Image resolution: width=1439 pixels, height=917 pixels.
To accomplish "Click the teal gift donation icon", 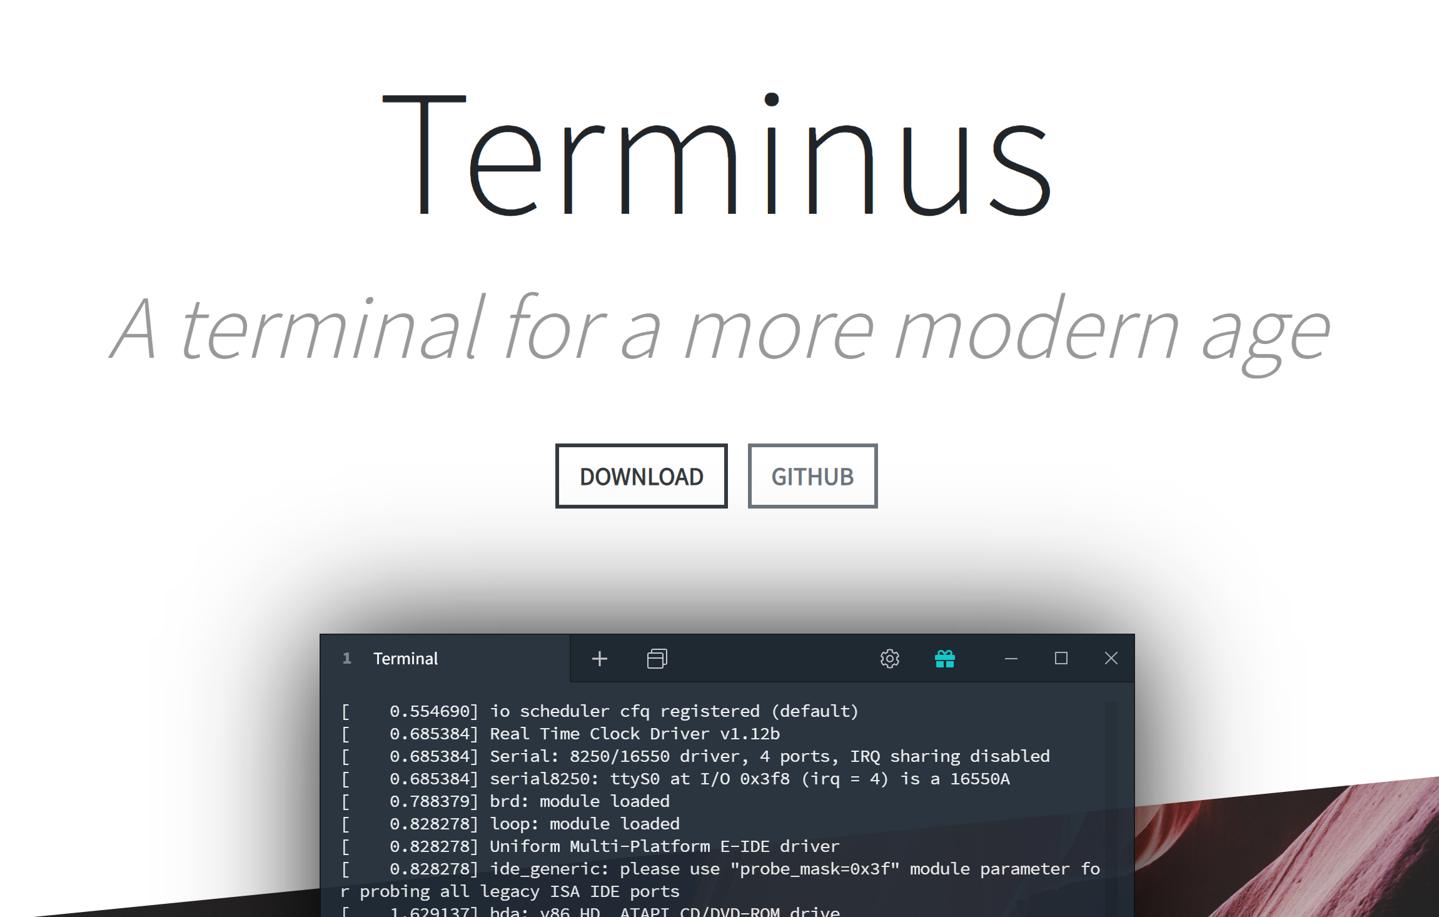I will coord(944,658).
